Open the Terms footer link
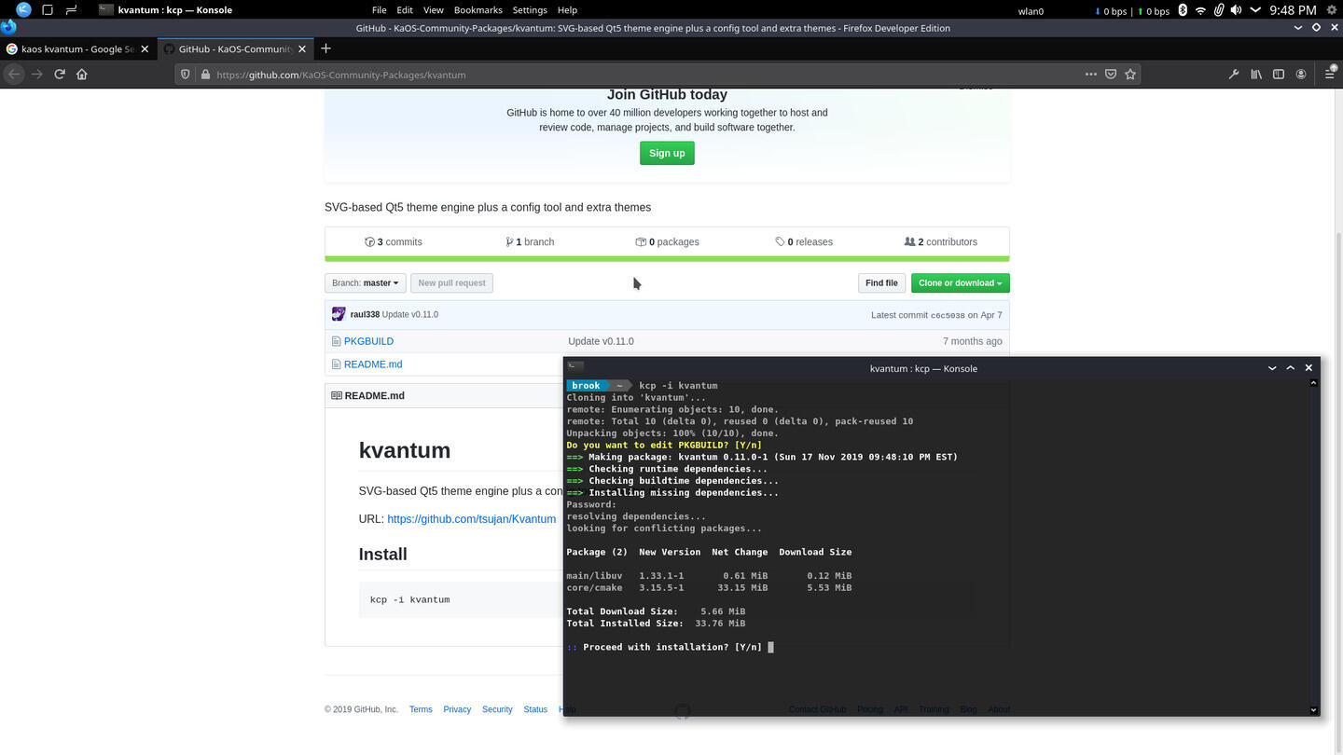The height and width of the screenshot is (755, 1343). click(421, 709)
